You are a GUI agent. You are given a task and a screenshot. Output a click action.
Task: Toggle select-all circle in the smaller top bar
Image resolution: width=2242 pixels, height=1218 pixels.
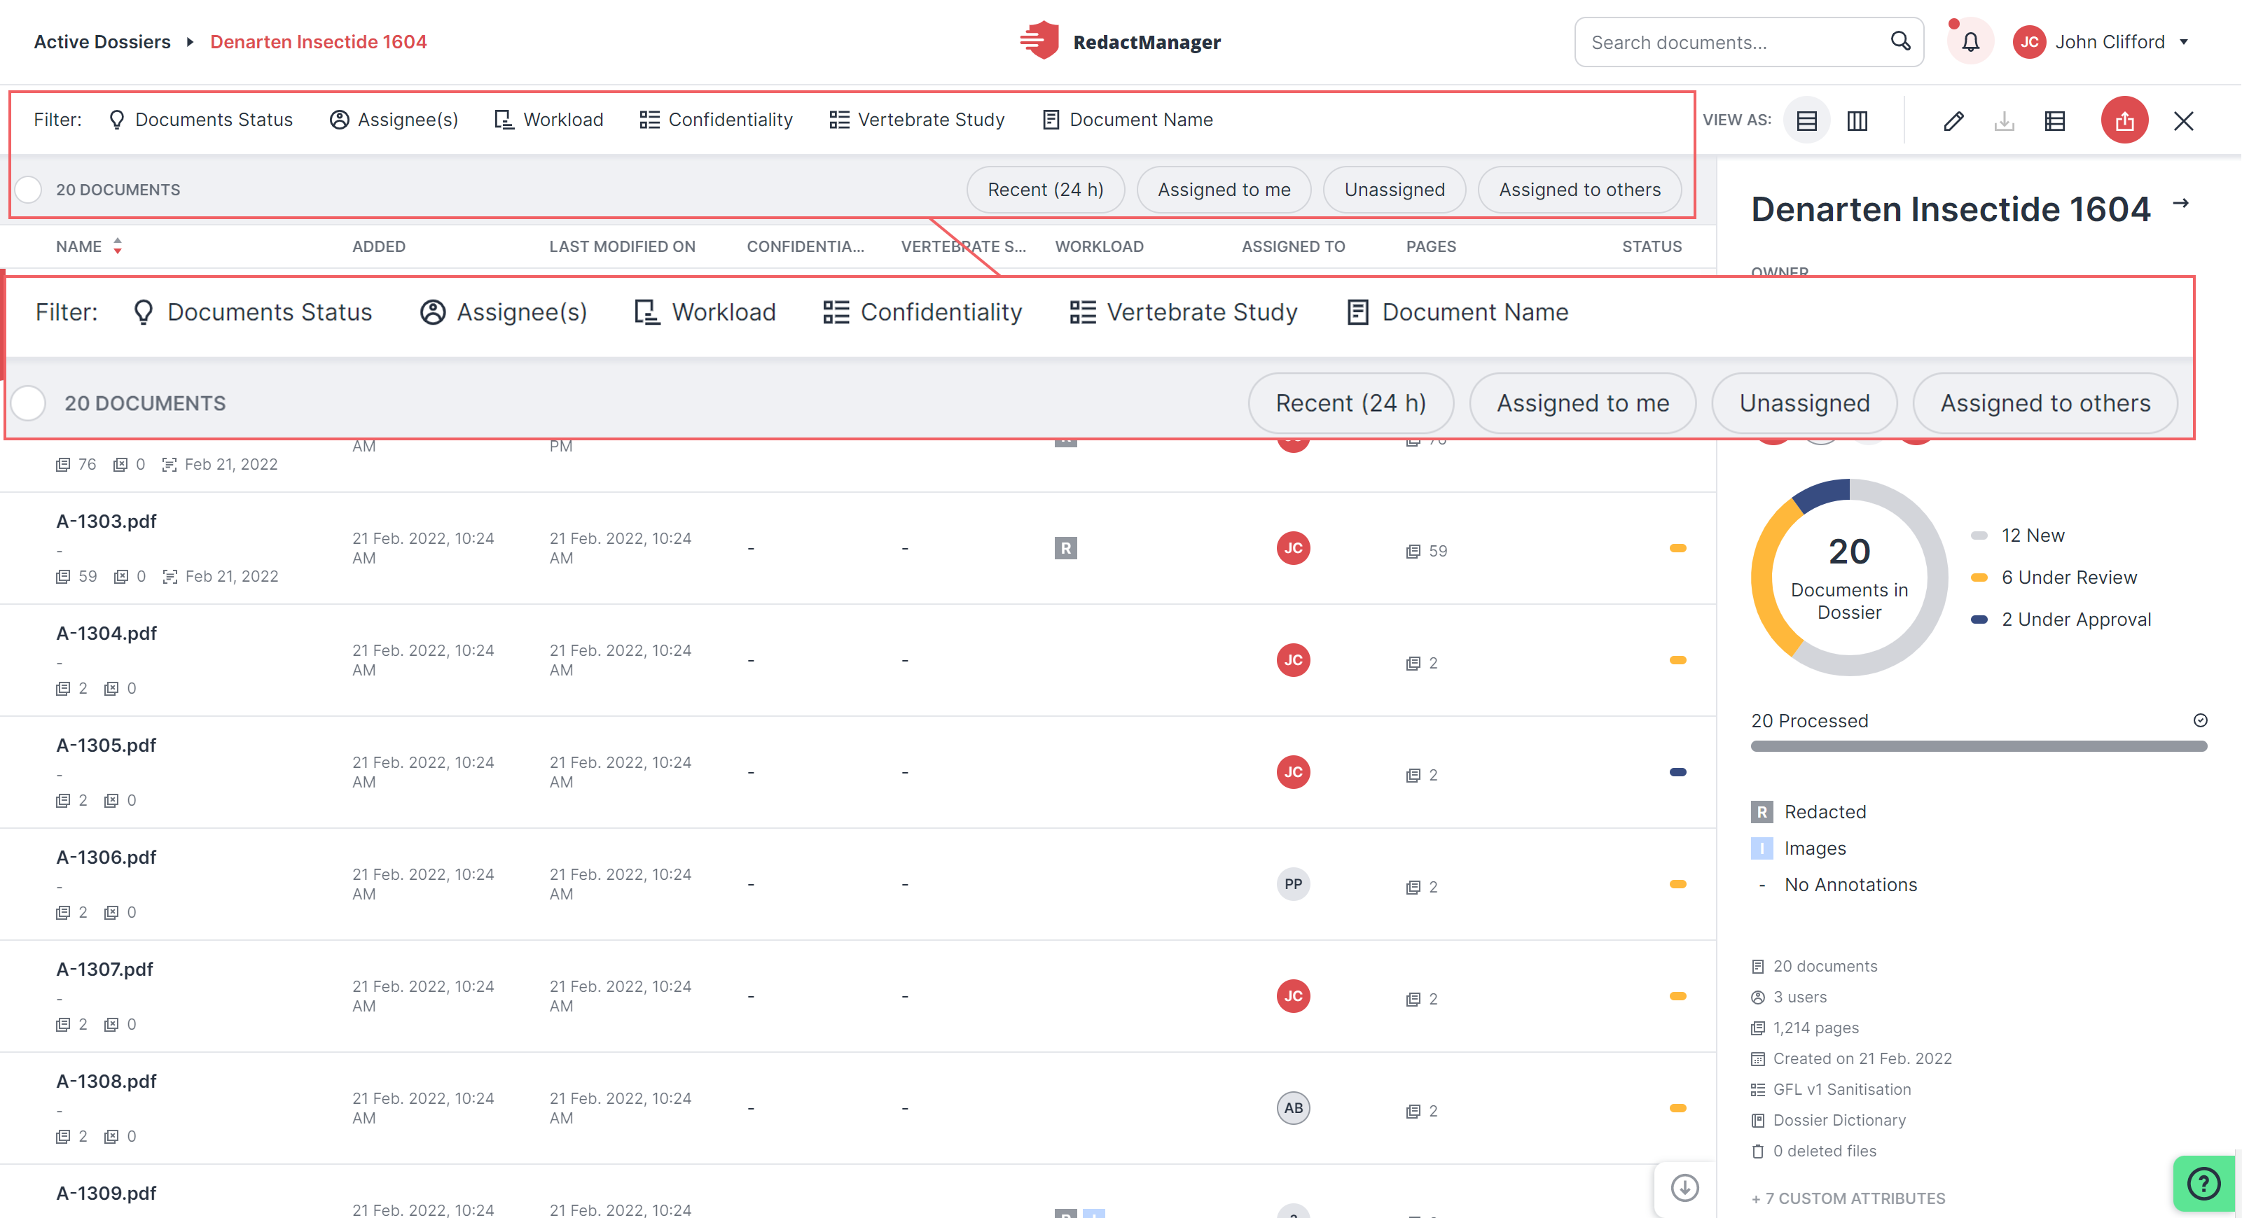[x=29, y=190]
